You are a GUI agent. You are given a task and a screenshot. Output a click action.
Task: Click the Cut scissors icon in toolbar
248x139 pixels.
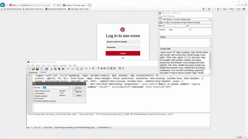point(52,69)
